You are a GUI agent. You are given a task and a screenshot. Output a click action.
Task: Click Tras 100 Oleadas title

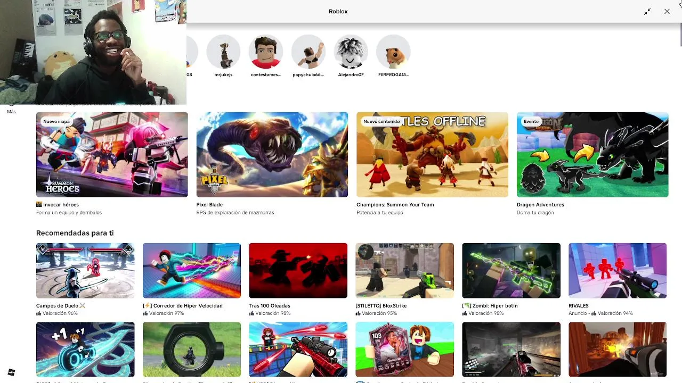270,306
